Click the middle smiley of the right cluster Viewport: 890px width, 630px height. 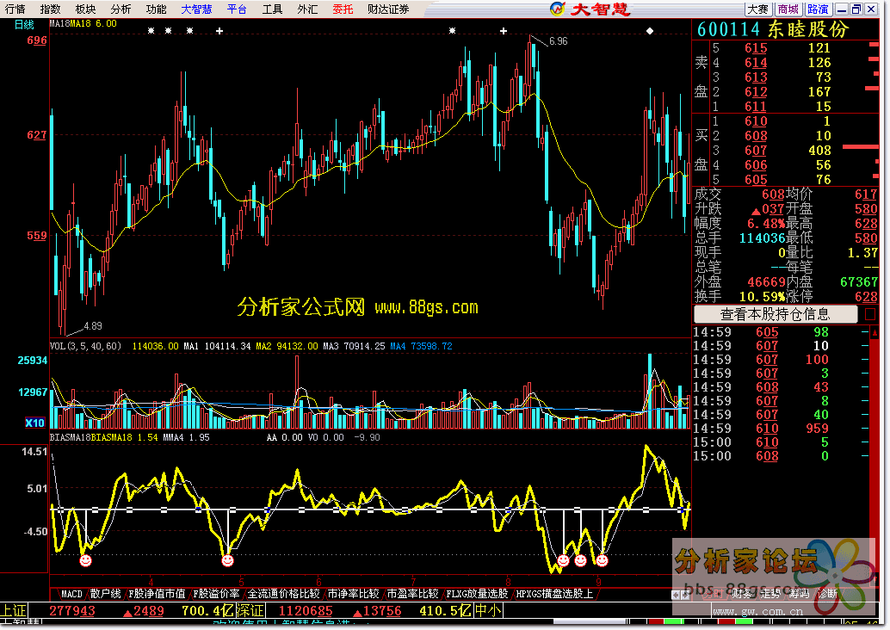[580, 561]
